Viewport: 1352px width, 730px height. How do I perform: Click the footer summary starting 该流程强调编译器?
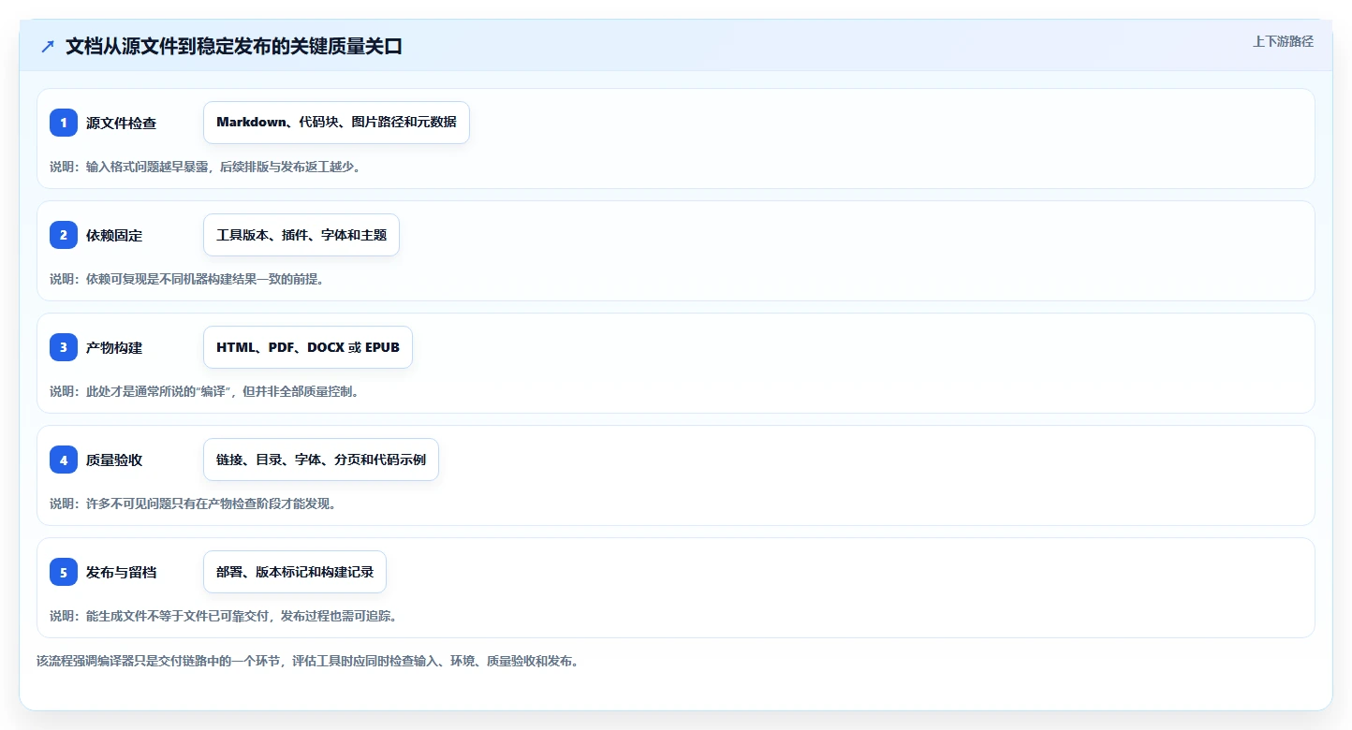(308, 661)
